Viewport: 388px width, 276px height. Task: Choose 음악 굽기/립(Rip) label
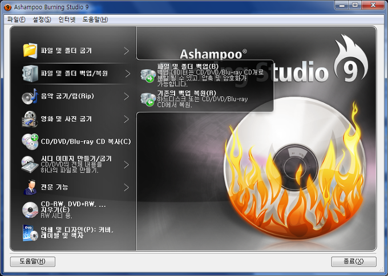pos(67,96)
